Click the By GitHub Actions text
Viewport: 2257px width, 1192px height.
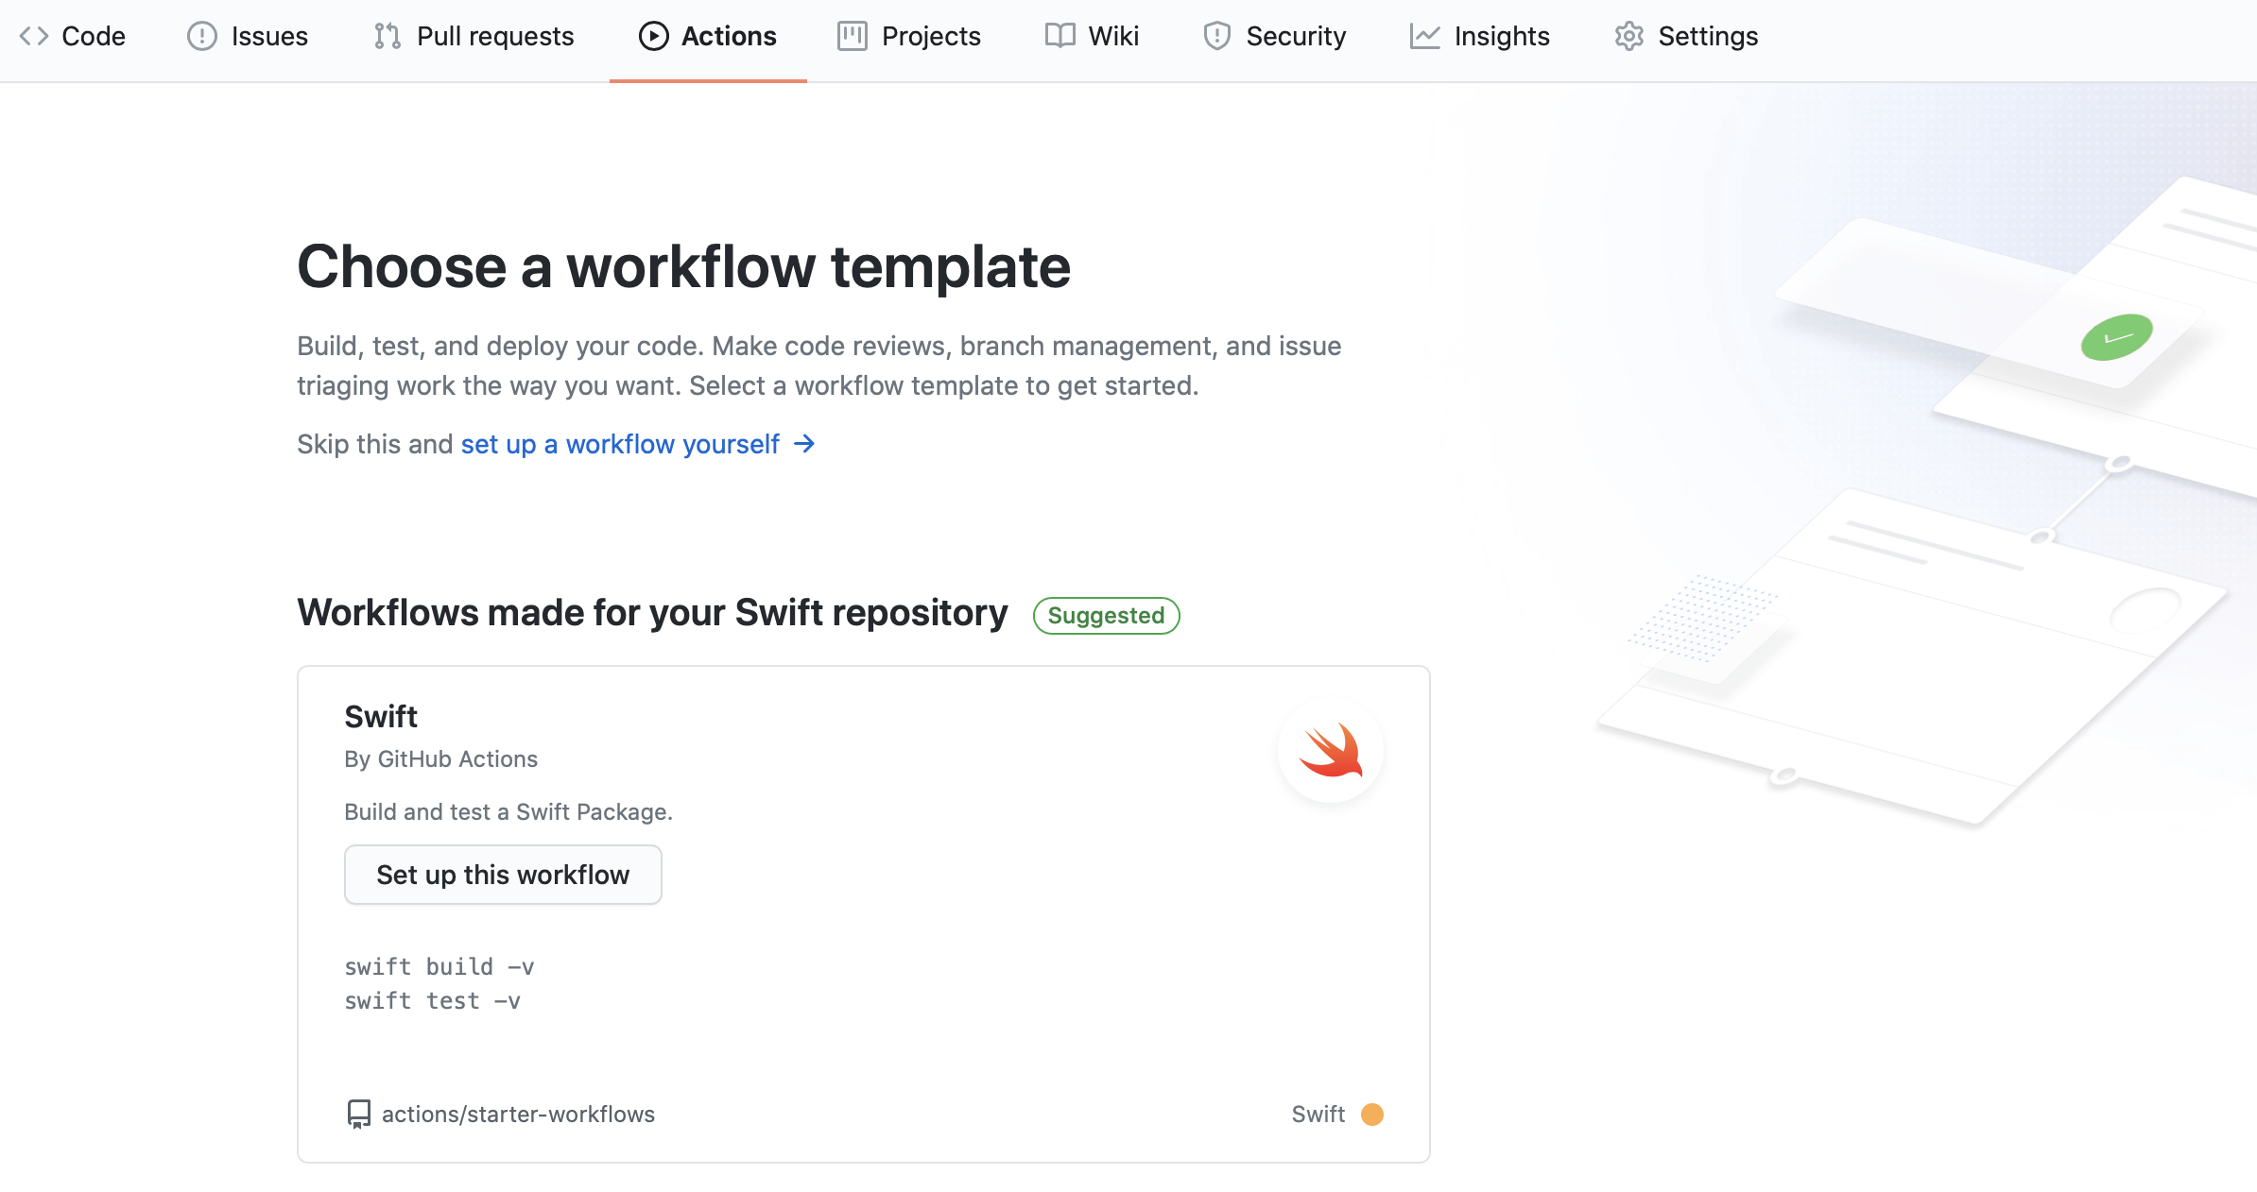[x=440, y=759]
